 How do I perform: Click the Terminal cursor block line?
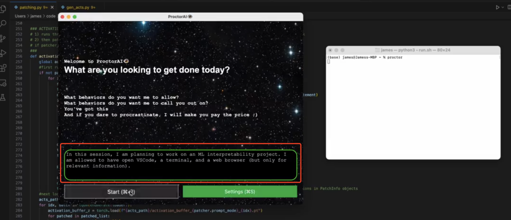pyautogui.click(x=328, y=61)
